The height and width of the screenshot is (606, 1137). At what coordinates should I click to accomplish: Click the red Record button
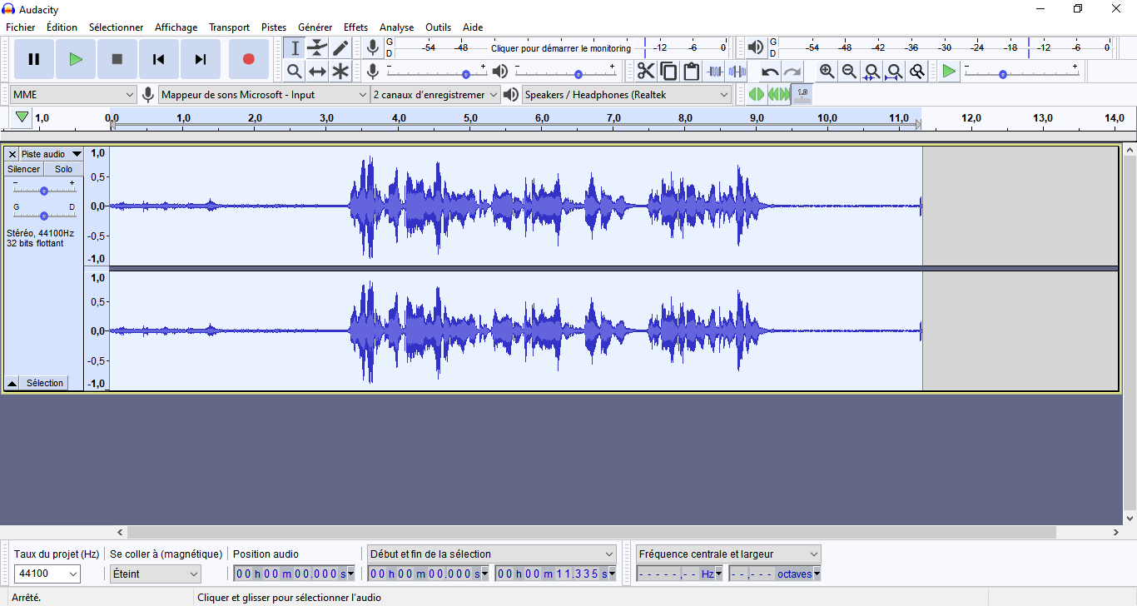click(x=248, y=59)
